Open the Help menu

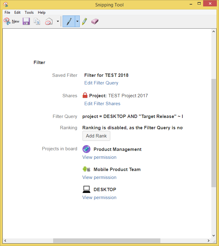tap(42, 12)
